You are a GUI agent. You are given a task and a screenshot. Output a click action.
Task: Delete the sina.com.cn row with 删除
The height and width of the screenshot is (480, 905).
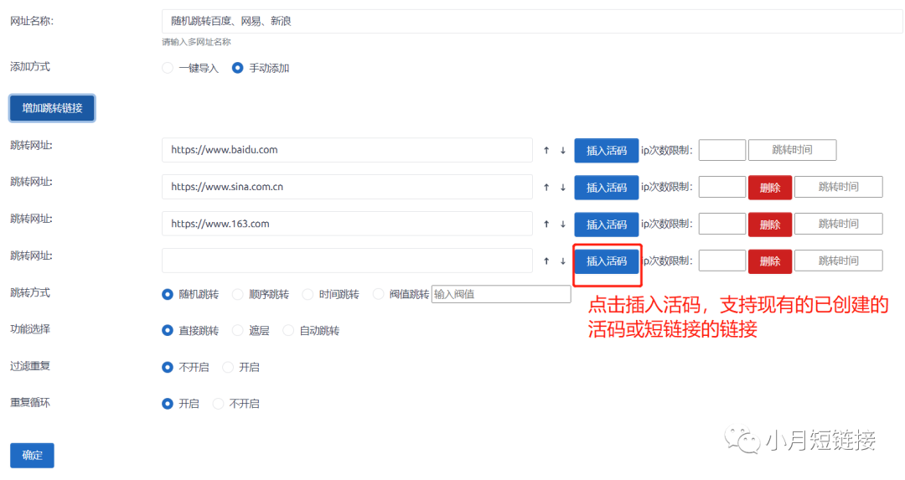pos(769,188)
